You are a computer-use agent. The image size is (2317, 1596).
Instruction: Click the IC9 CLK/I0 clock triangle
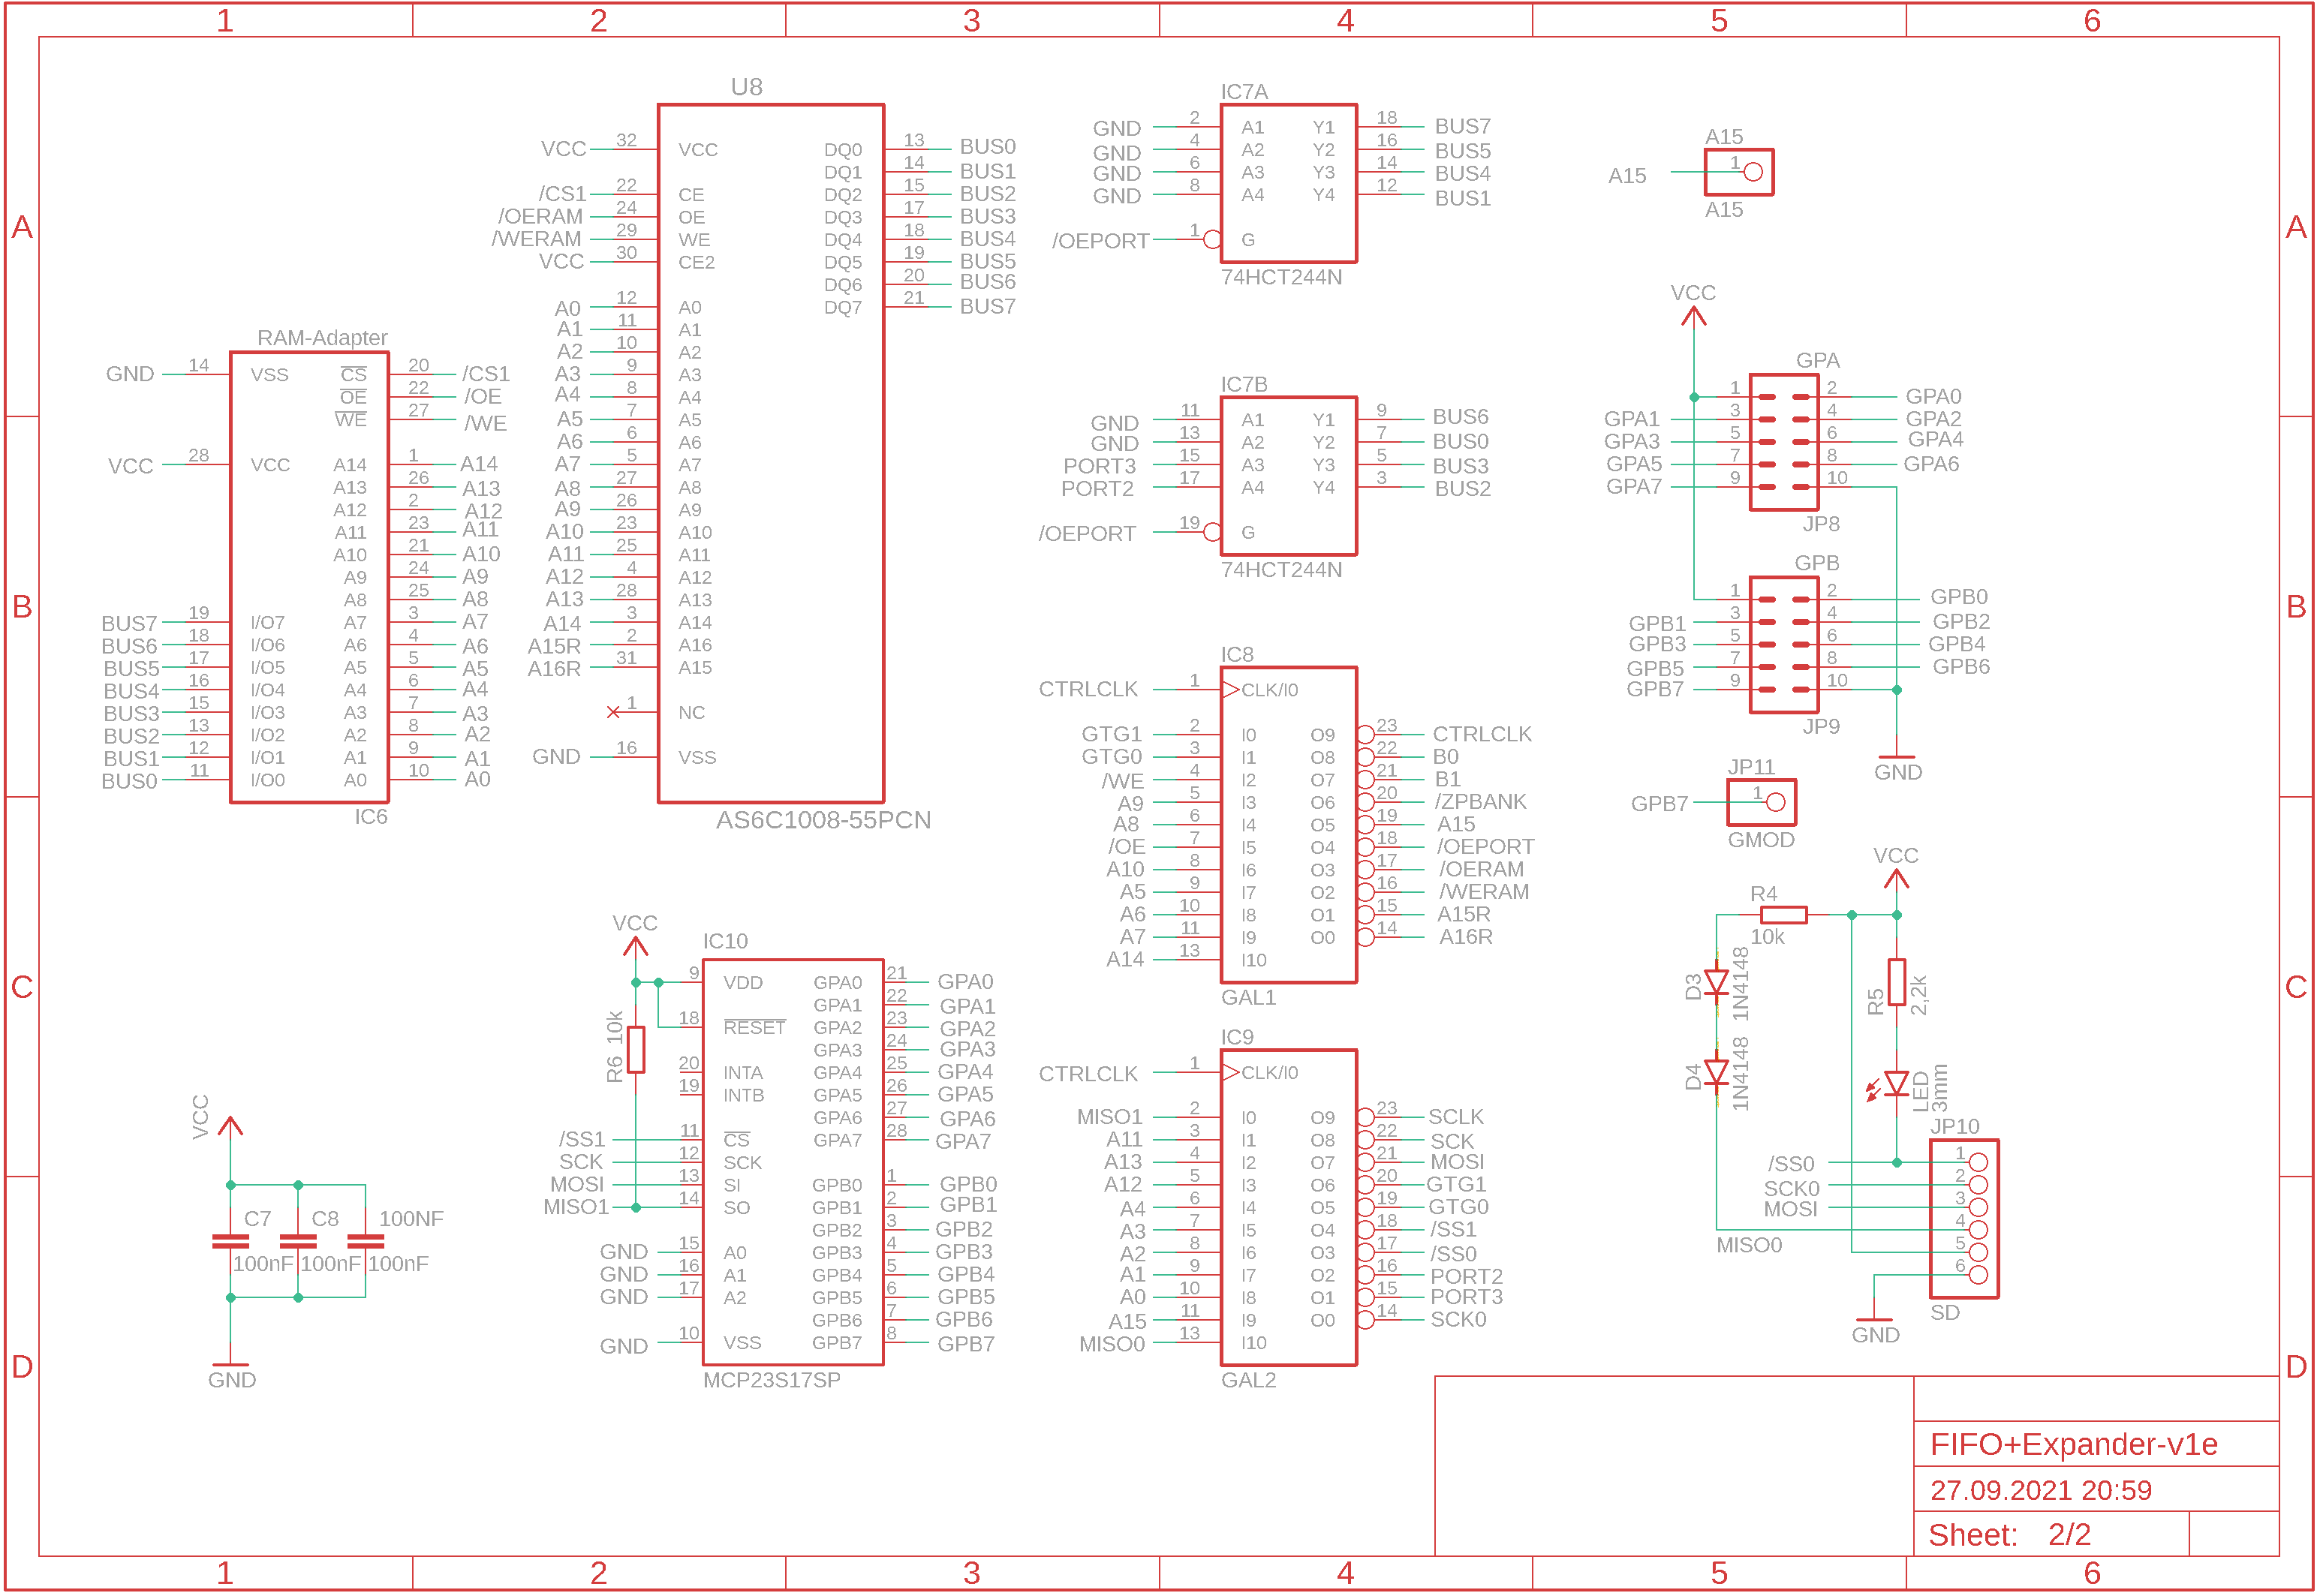[x=1231, y=1072]
